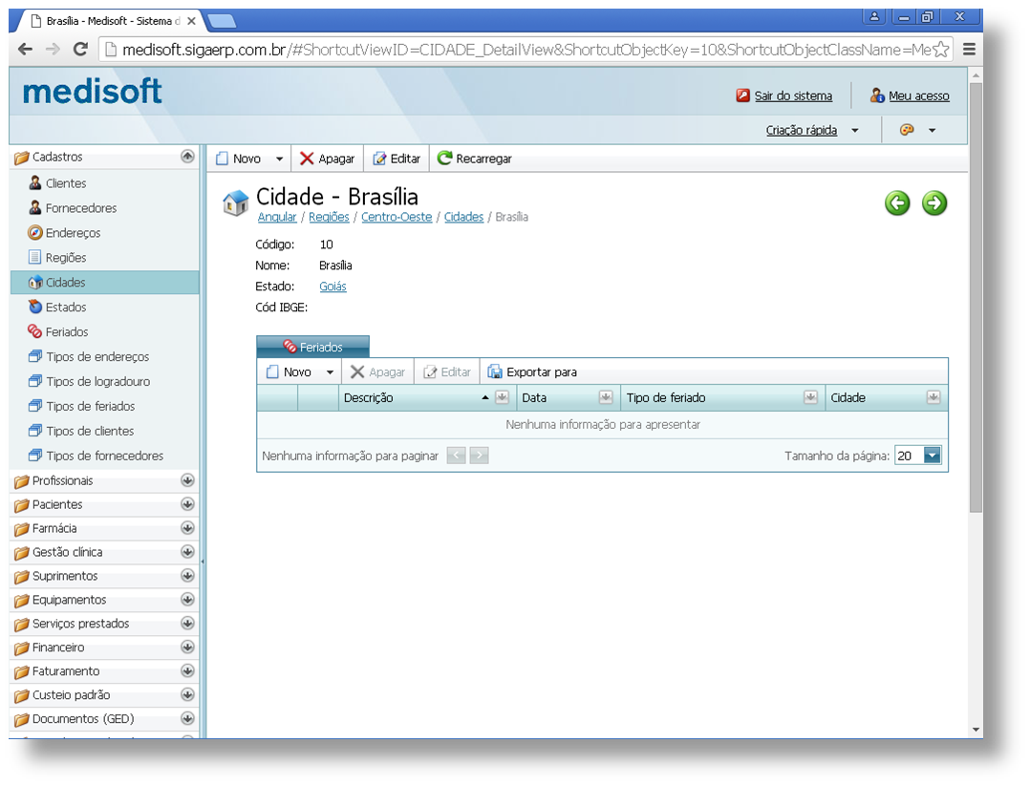The width and height of the screenshot is (1030, 786).
Task: Open the page size dropdown
Action: 933,456
